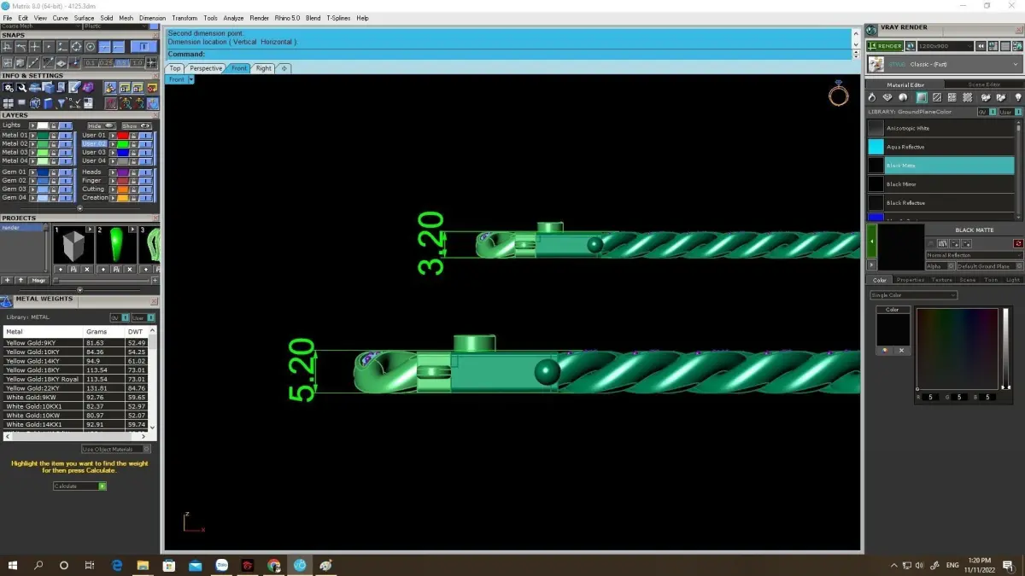This screenshot has width=1025, height=576.
Task: Click the magnifier icon in Info & Settings
Action: pos(21,88)
